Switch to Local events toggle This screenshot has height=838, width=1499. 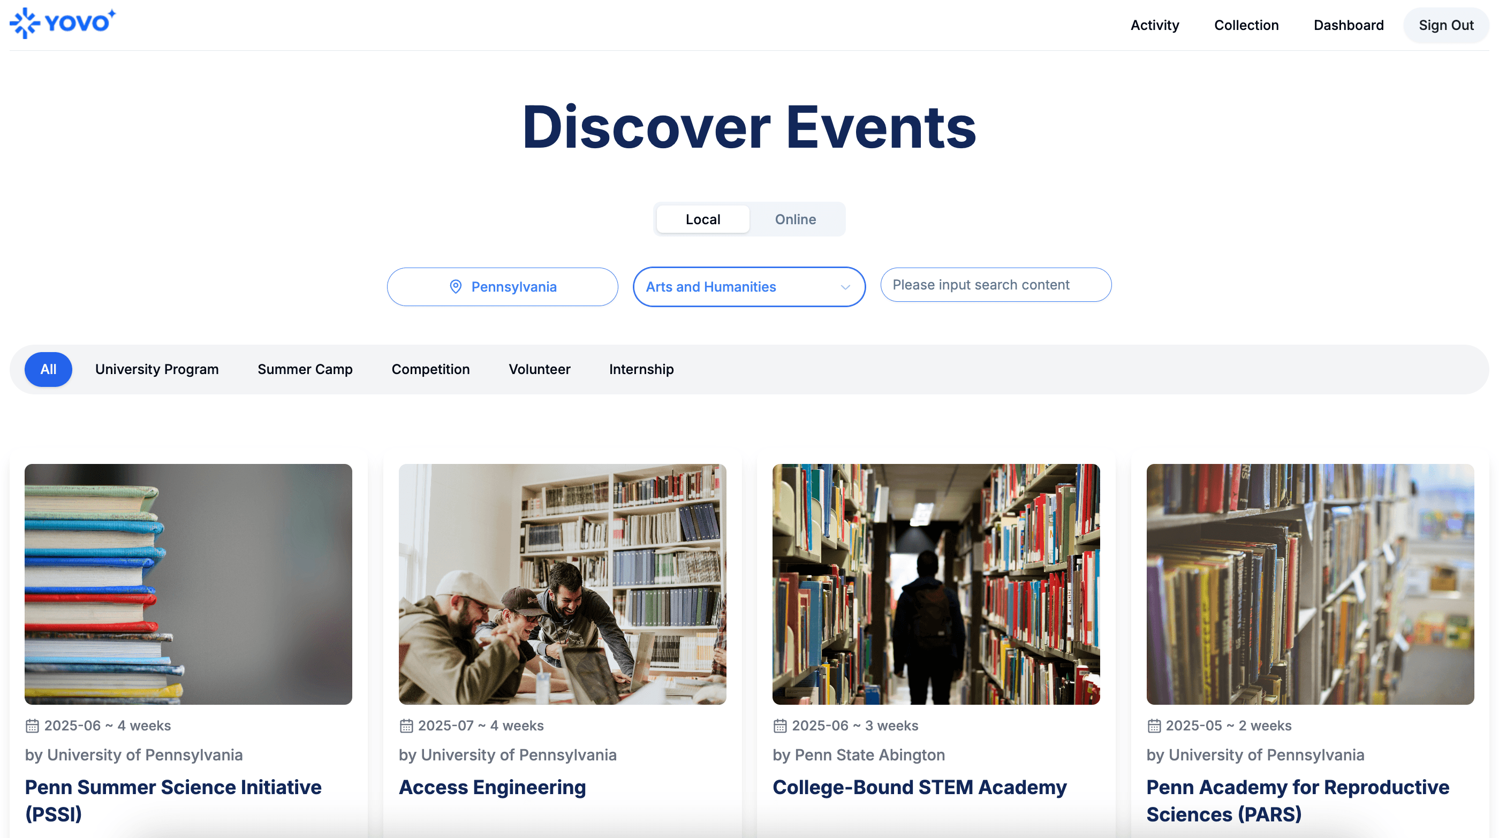pyautogui.click(x=703, y=219)
